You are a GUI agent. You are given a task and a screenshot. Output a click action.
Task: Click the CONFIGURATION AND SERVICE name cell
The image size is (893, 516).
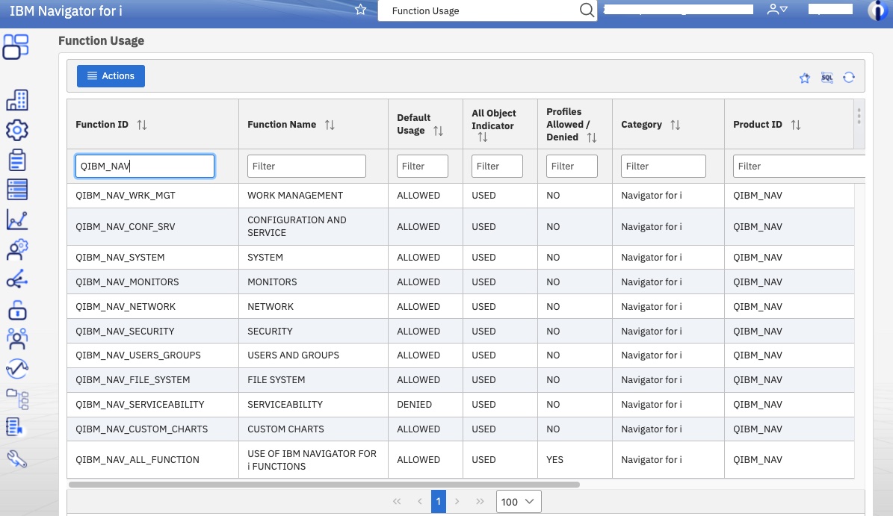(x=313, y=226)
